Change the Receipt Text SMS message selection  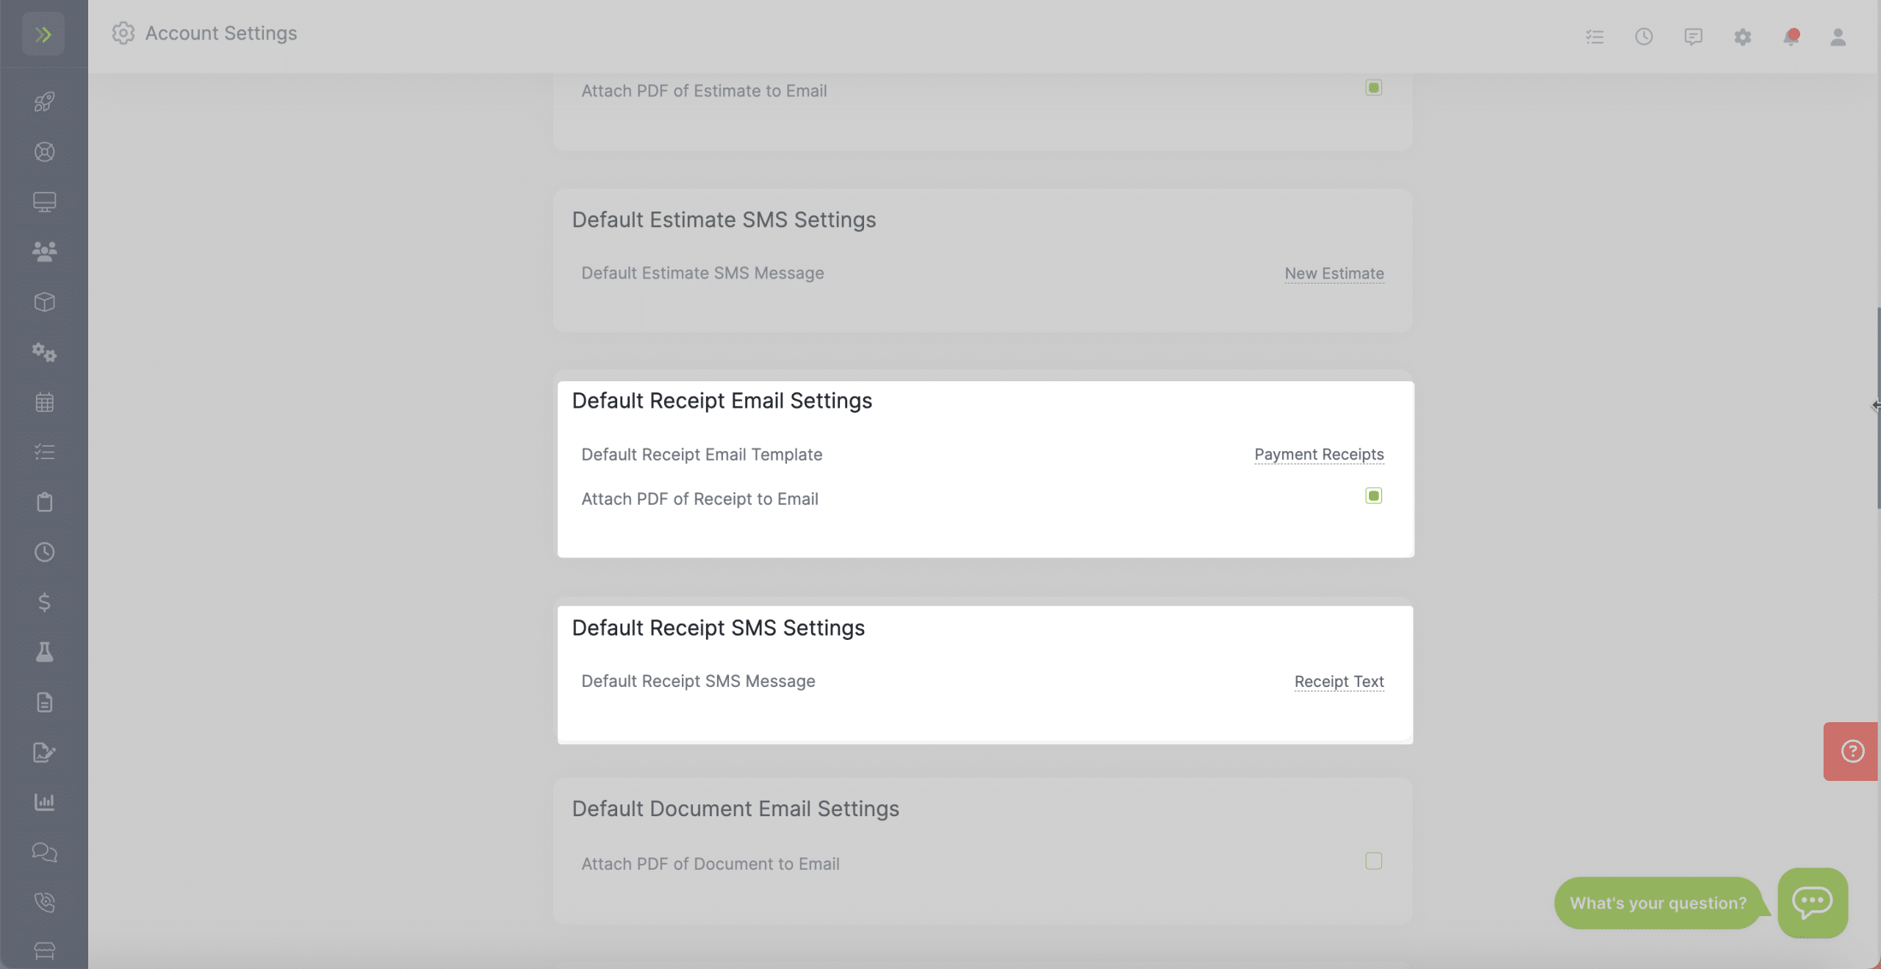tap(1339, 681)
